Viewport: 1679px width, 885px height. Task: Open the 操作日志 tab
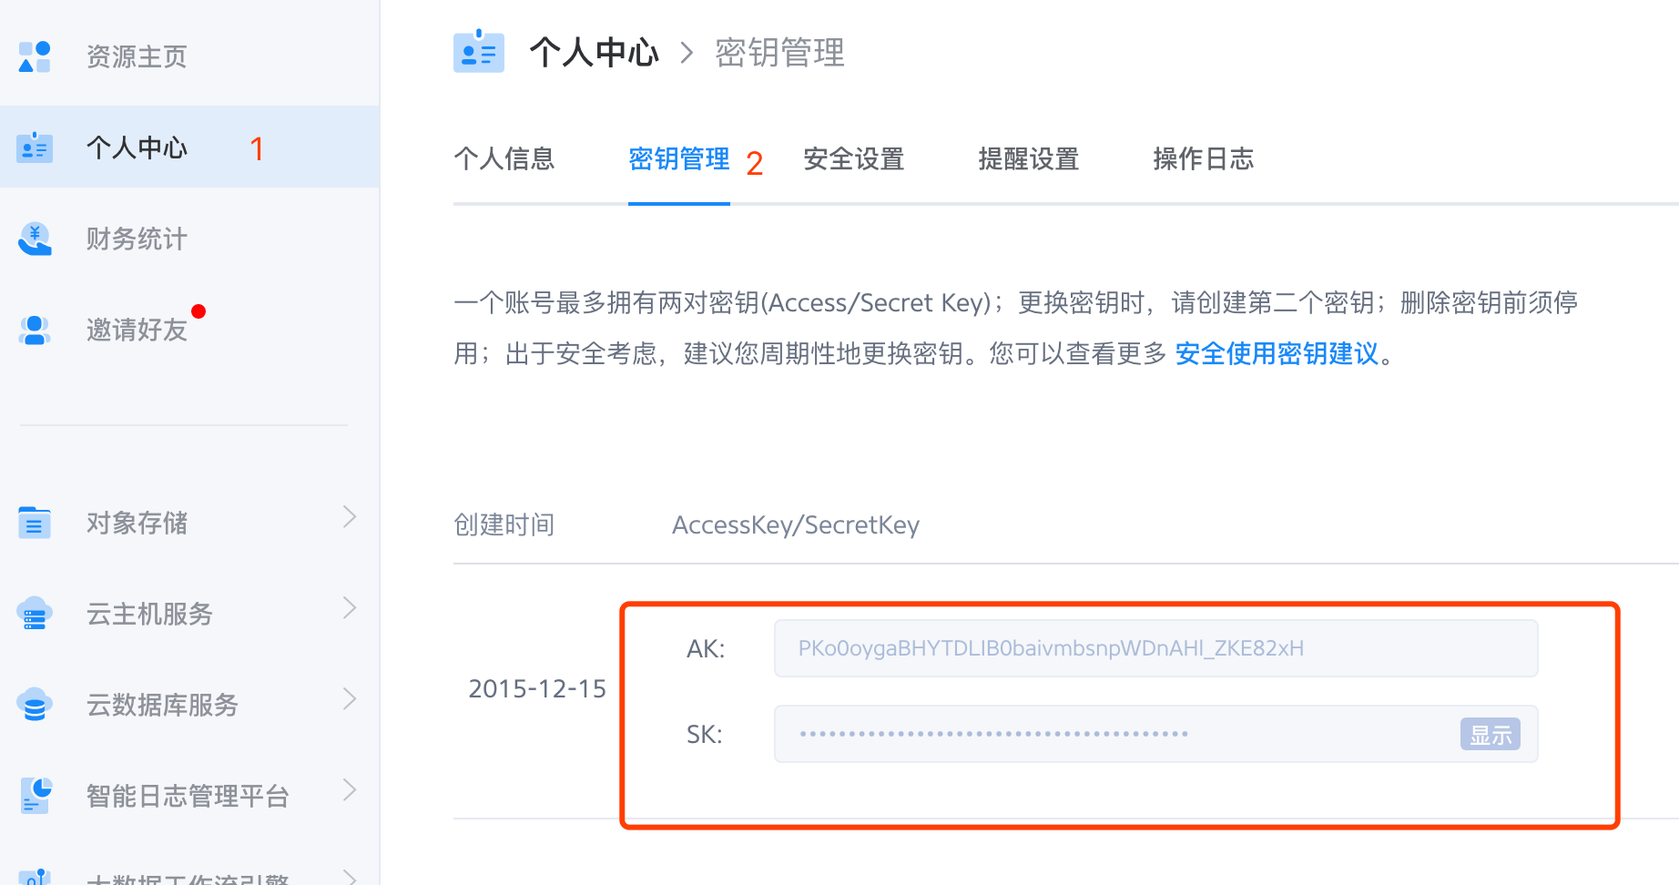(x=1203, y=159)
